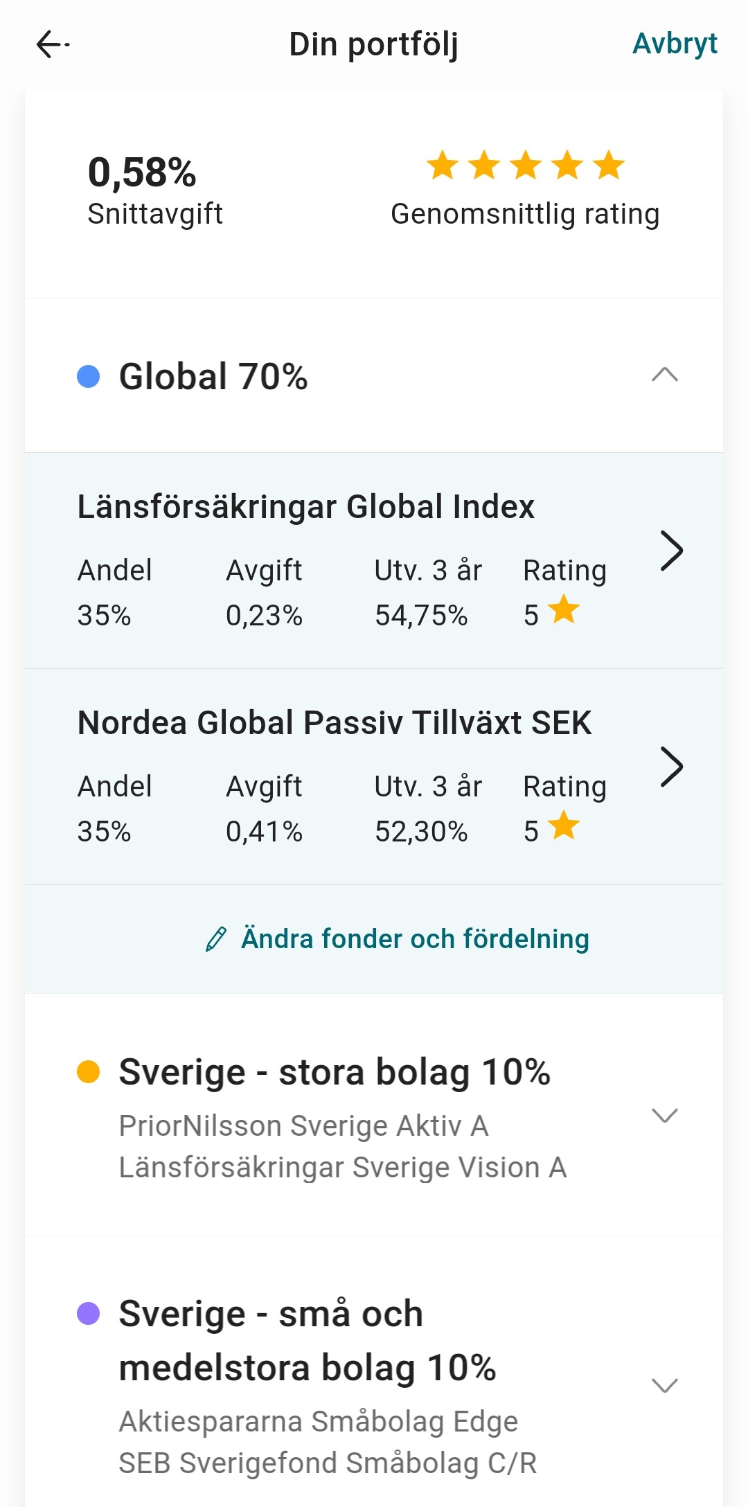Click the five-star average rating
Image resolution: width=748 pixels, height=1507 pixels.
(x=525, y=166)
